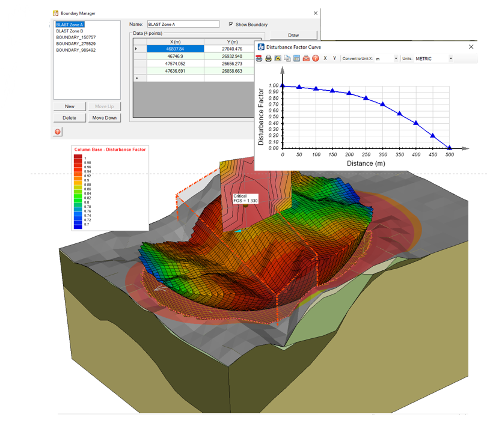Viewport: 487px width, 426px height.
Task: Click cell 46807.84 in data table
Action: 176,49
